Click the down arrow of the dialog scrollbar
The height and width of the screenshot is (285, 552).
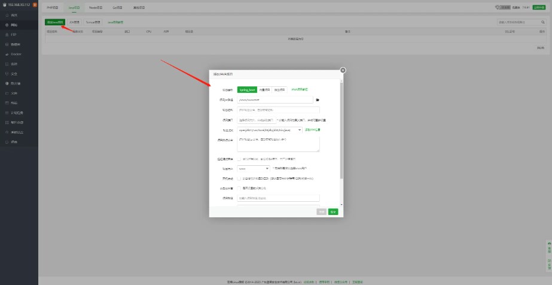[341, 205]
